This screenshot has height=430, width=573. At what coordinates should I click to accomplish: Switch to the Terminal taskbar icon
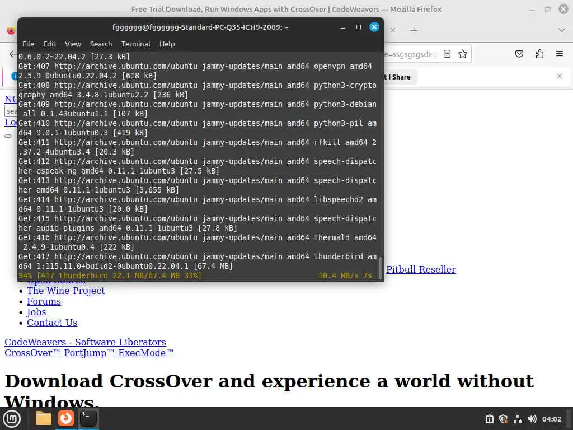click(x=88, y=418)
